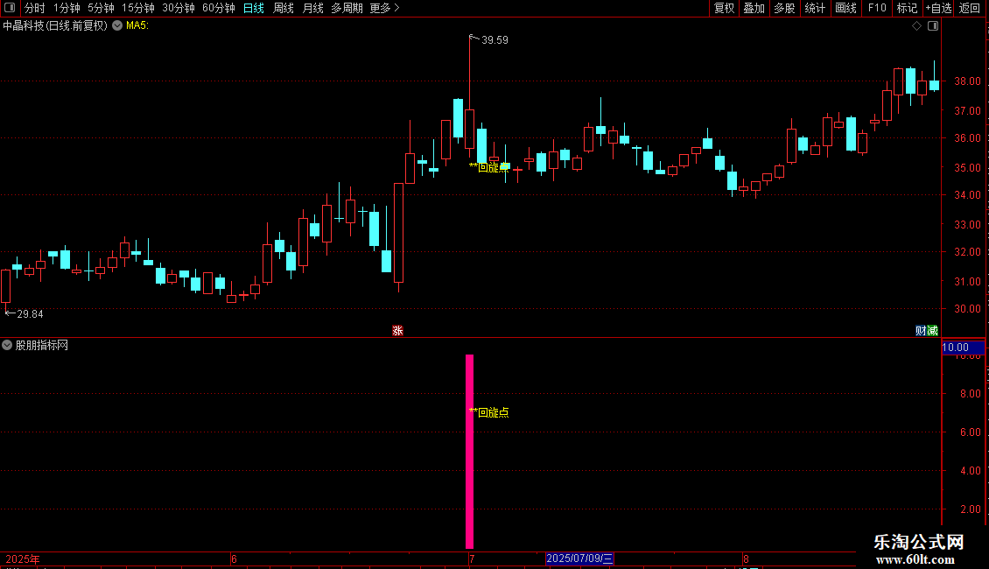Toggle the right panel split icon
Image resolution: width=989 pixels, height=569 pixels.
[933, 26]
